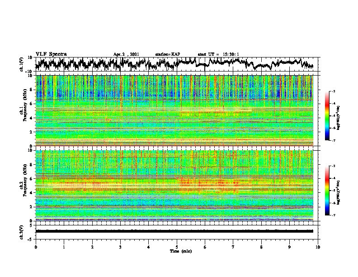The width and height of the screenshot is (358, 277).
Task: Click the ch.1 spectrogram color bar
Action: [327, 116]
